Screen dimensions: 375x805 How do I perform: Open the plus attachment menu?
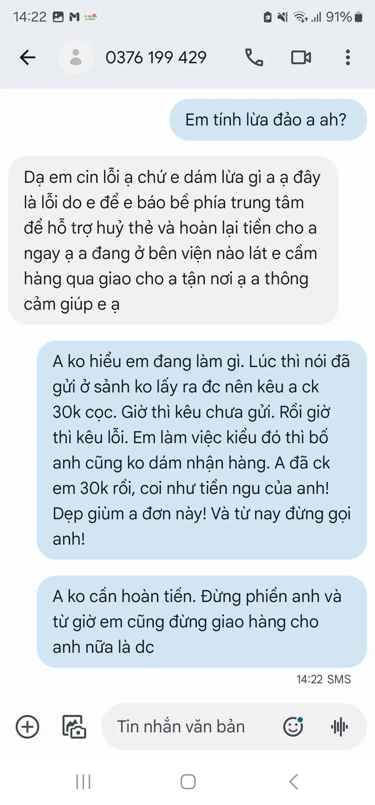click(27, 727)
